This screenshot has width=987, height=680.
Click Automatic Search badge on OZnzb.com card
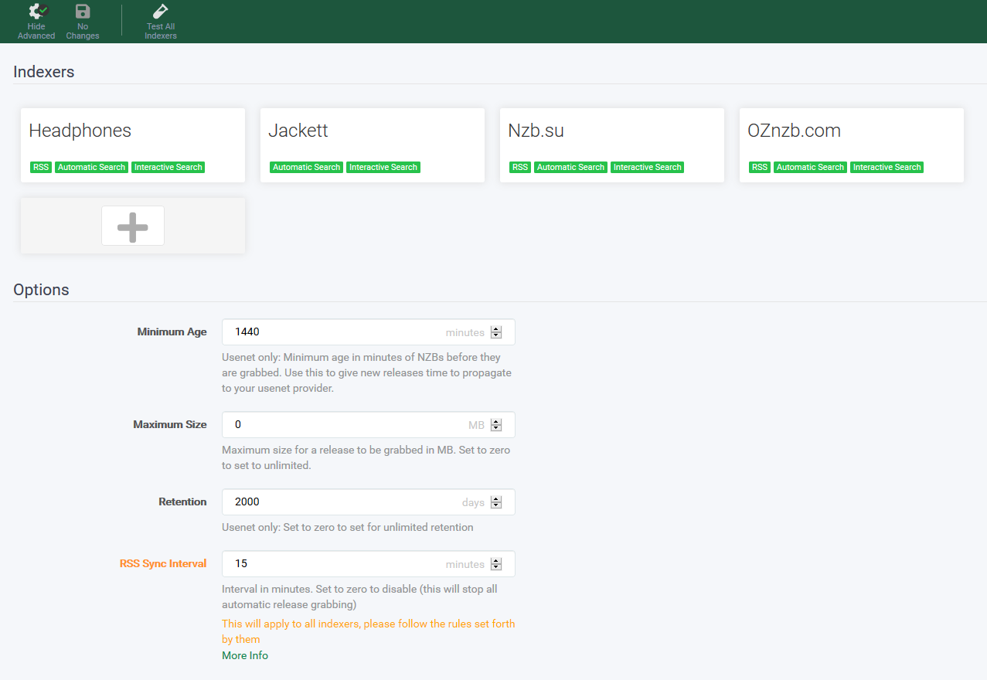pos(810,167)
